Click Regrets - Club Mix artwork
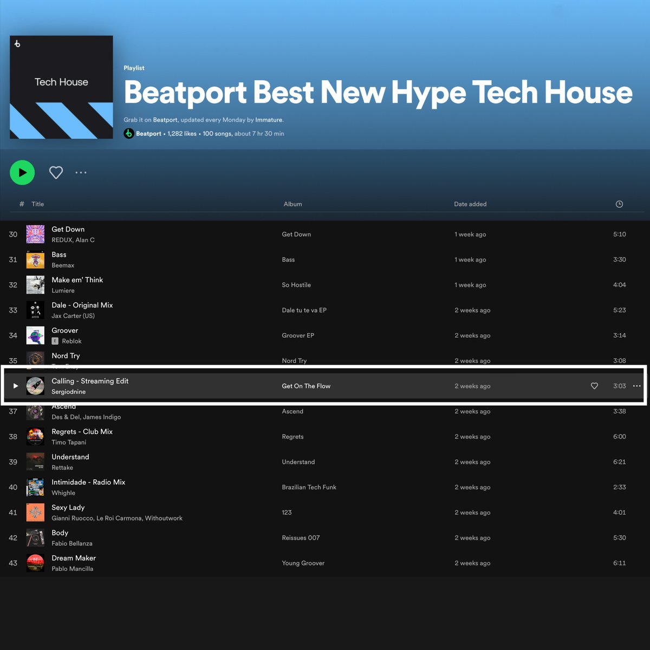Image resolution: width=650 pixels, height=650 pixels. click(35, 437)
